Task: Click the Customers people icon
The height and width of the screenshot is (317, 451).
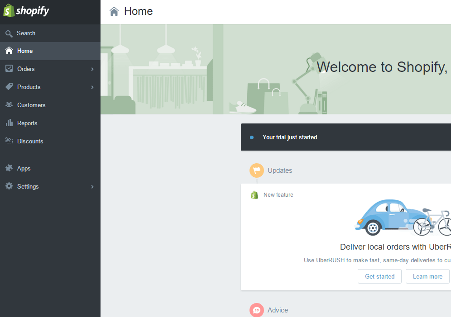Action: 9,105
